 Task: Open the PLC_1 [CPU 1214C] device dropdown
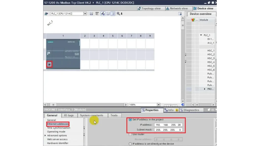[x=85, y=13]
